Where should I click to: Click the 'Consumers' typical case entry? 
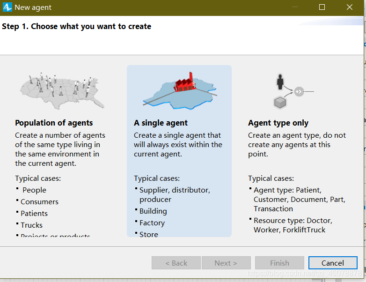click(x=39, y=201)
